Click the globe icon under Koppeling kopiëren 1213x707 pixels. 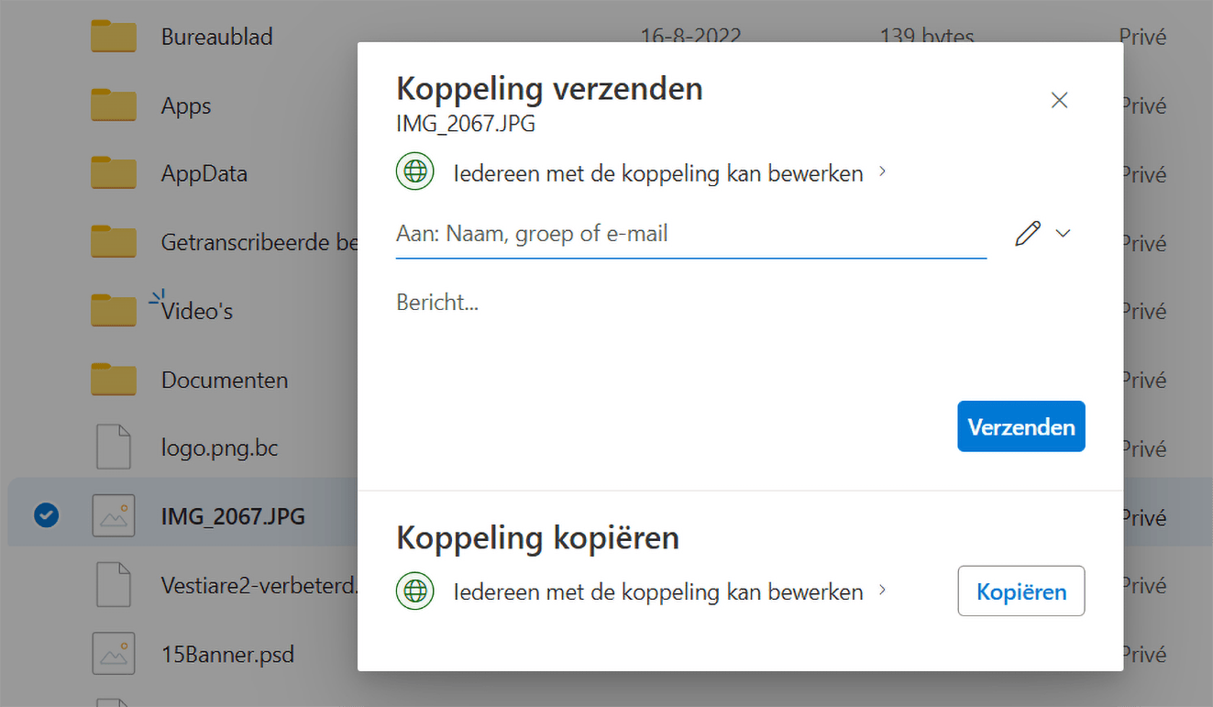point(414,591)
